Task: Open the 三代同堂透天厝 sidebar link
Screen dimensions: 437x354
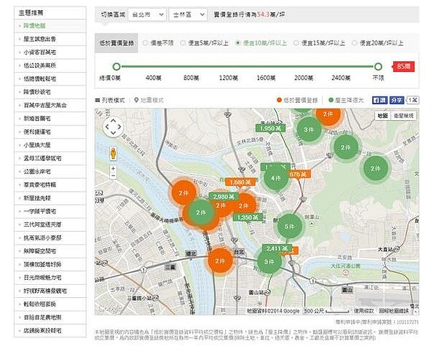Action: [42, 224]
